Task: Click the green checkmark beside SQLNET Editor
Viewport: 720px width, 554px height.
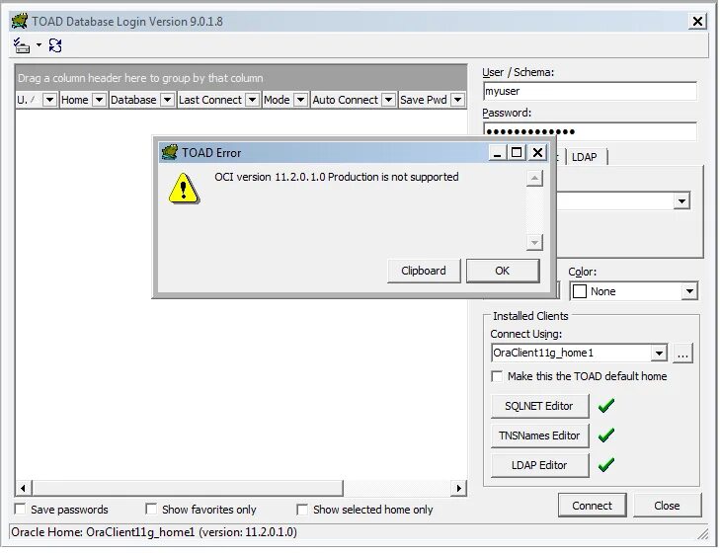Action: [606, 405]
